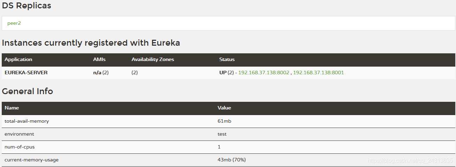This screenshot has height=167, width=456.
Task: Click the General Info heading
Action: (28, 91)
